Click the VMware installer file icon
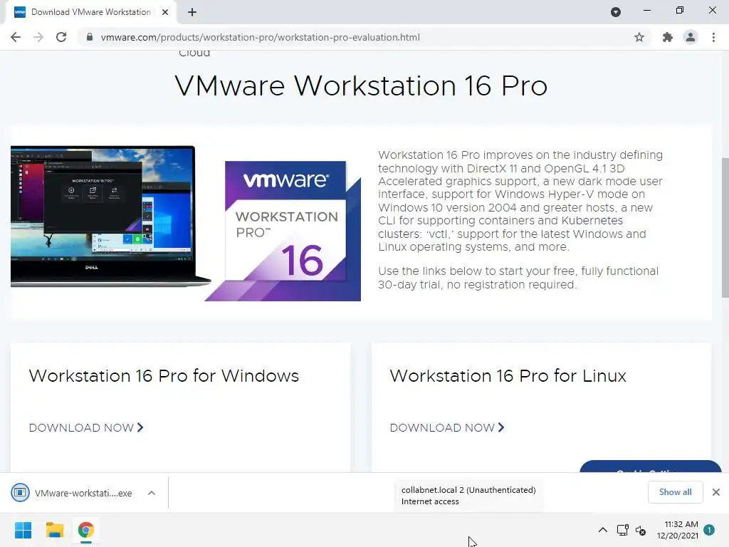 [20, 493]
